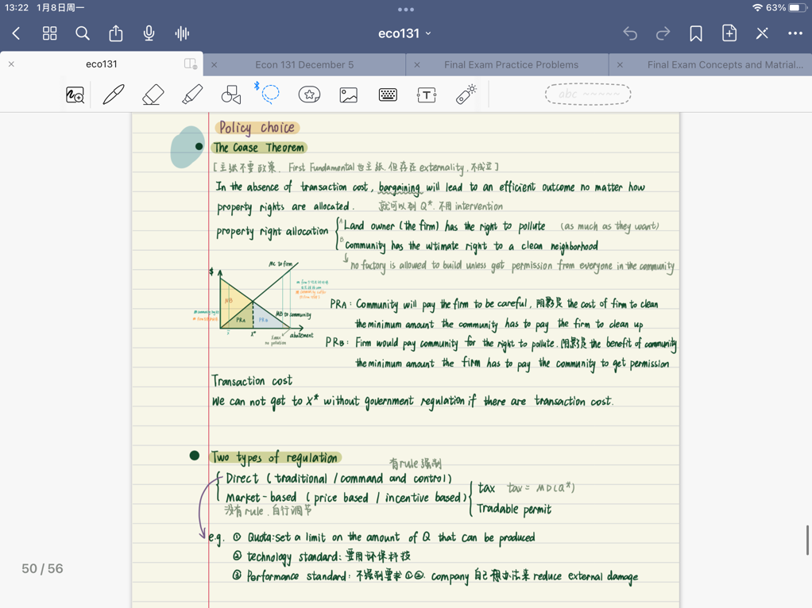Select the Highlighter tool
Image resolution: width=812 pixels, height=608 pixels.
click(192, 94)
